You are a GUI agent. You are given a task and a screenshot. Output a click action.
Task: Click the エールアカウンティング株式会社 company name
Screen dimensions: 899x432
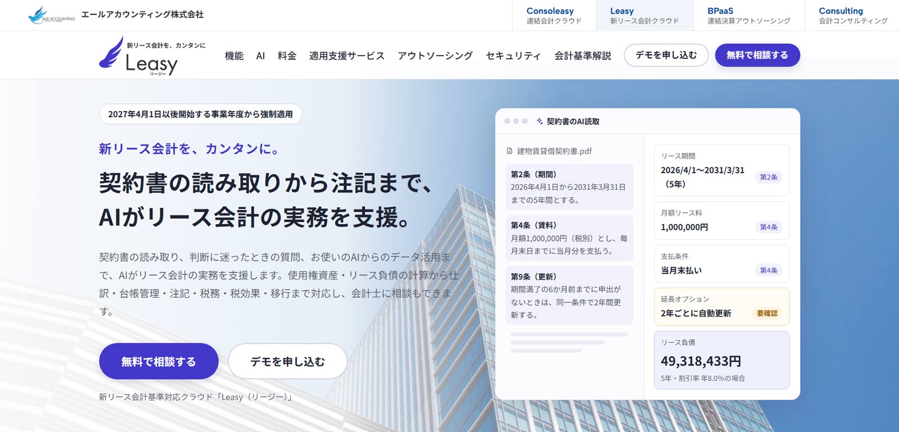(x=142, y=15)
